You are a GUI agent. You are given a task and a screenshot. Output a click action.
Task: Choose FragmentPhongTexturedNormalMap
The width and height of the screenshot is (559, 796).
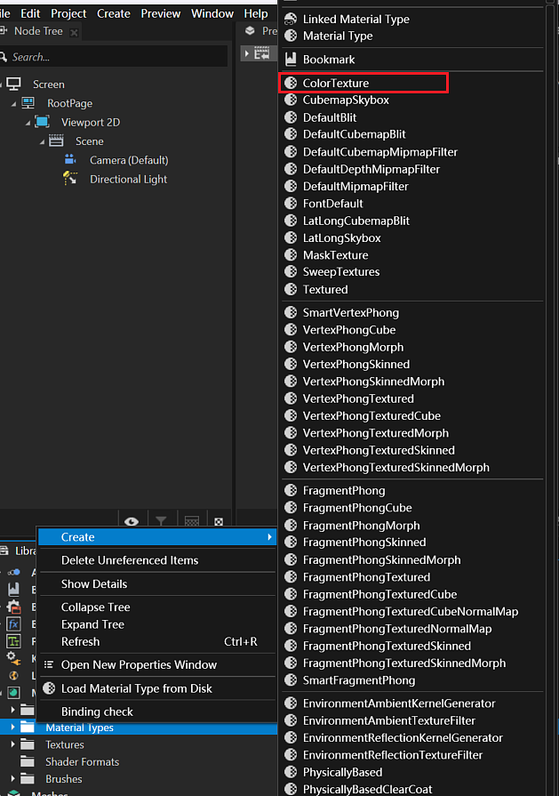396,629
